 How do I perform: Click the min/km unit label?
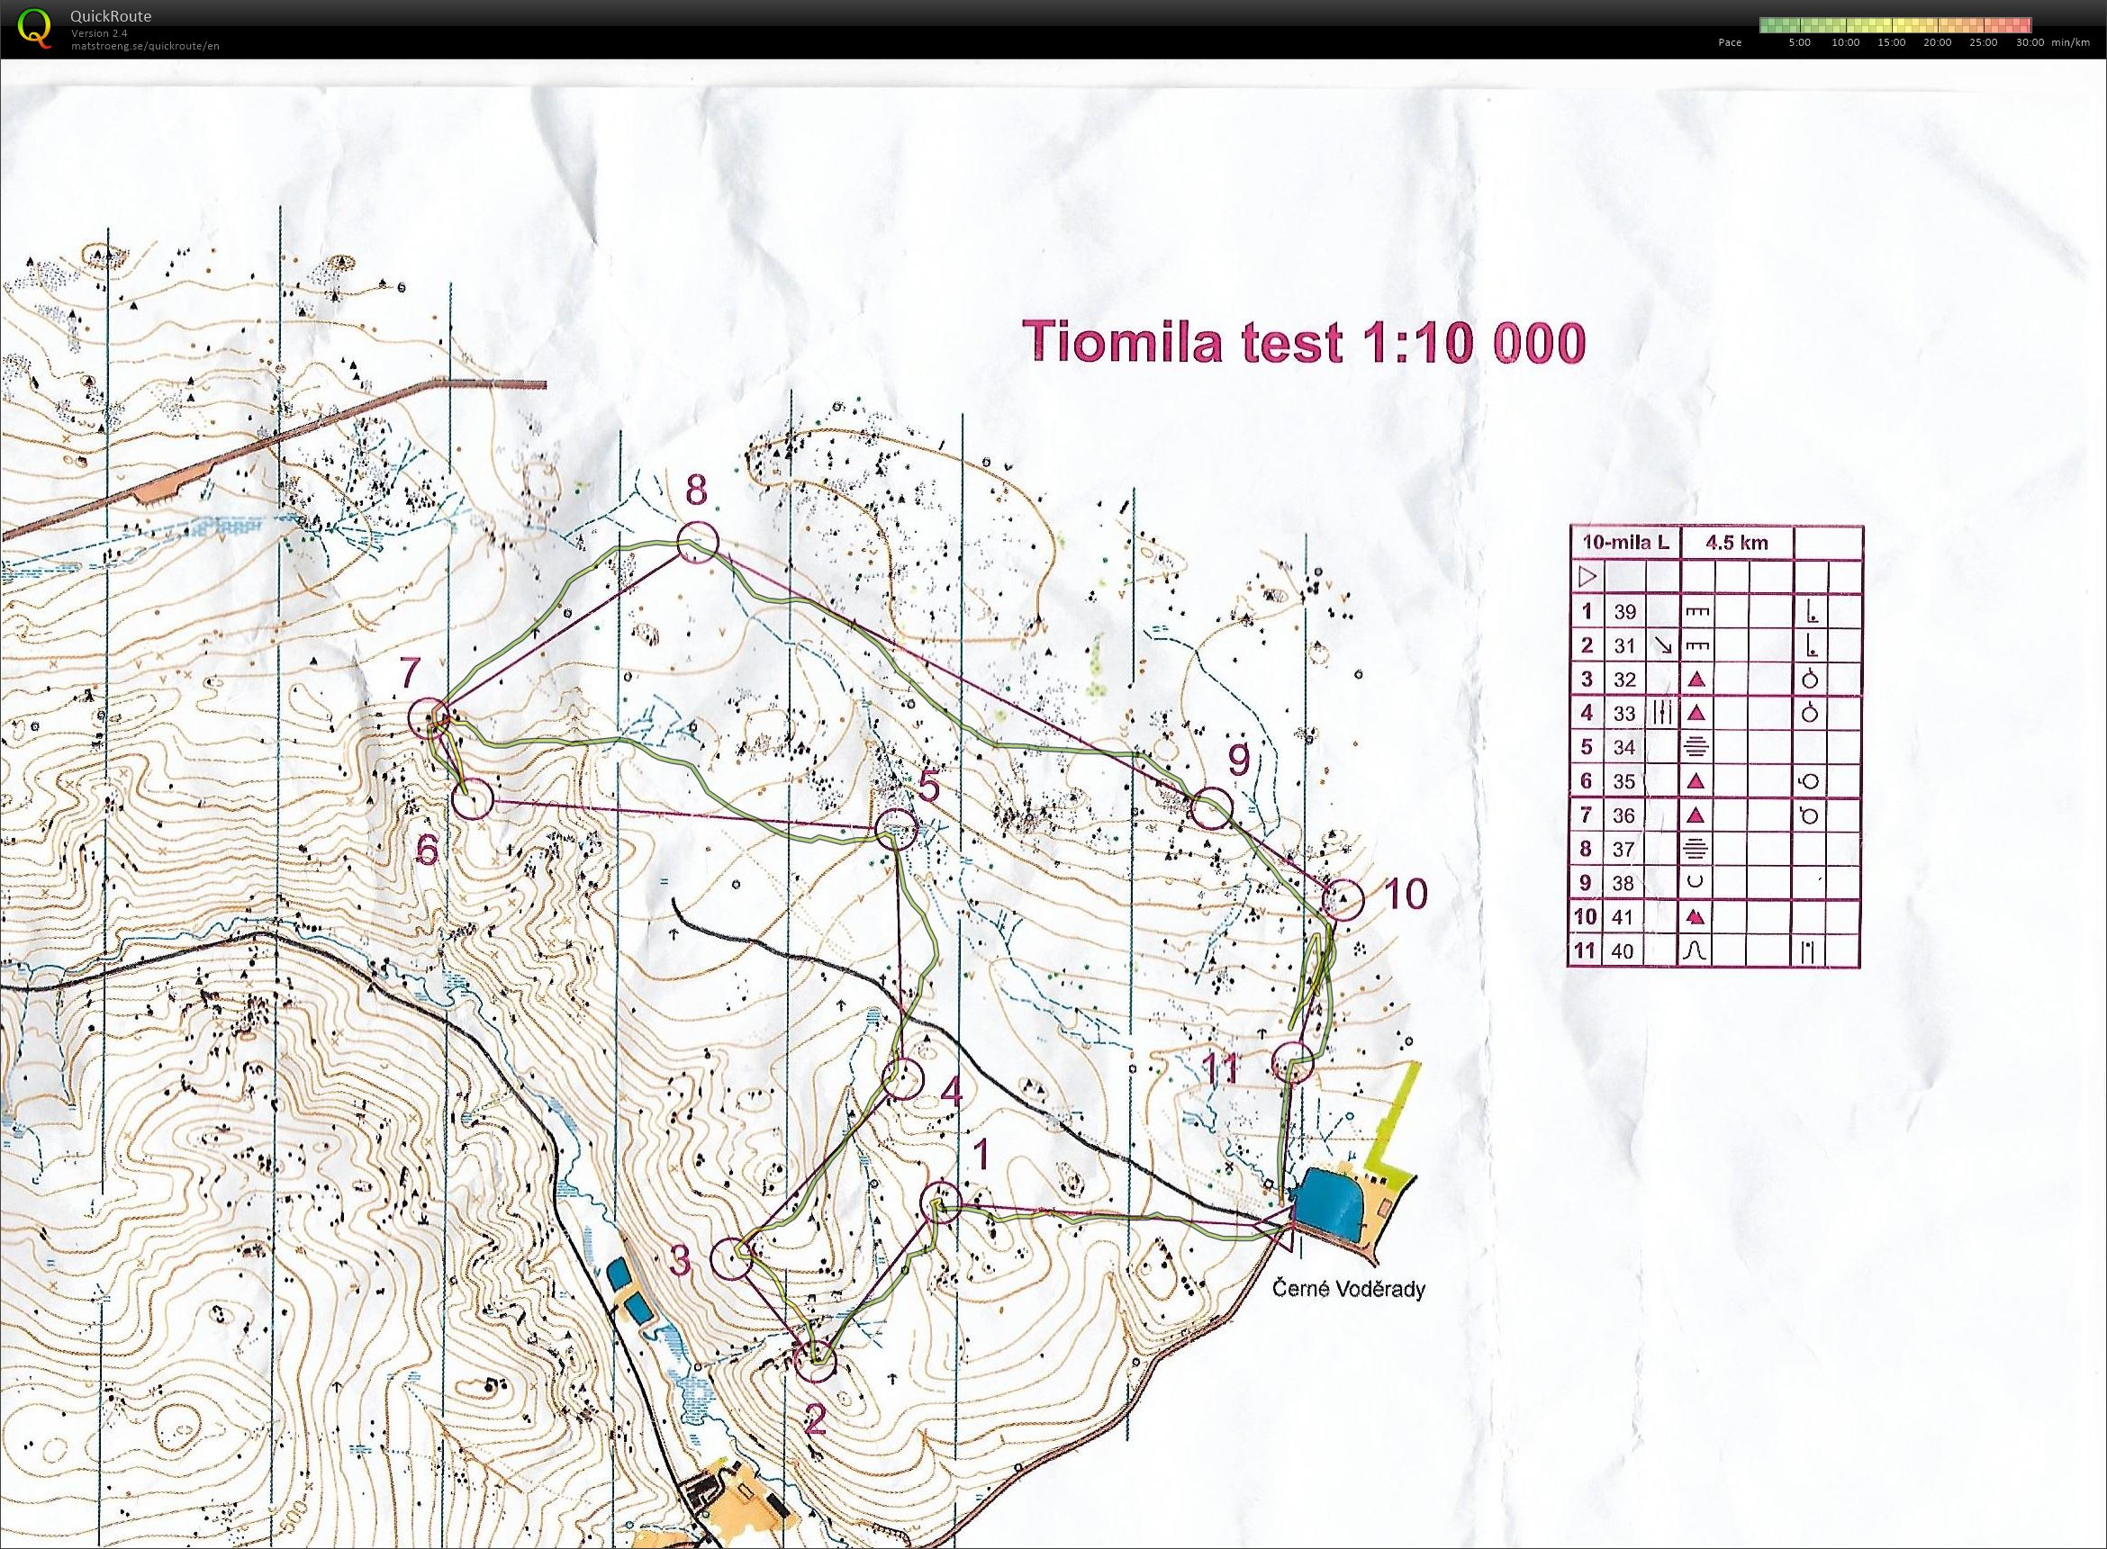[x=2070, y=43]
